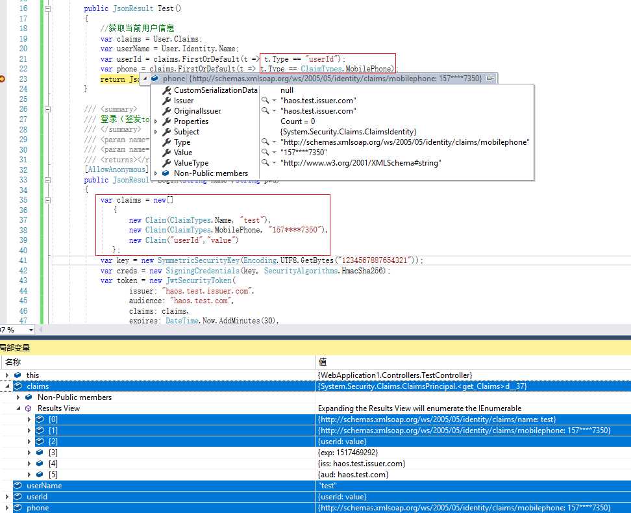Image resolution: width=631 pixels, height=513 pixels.
Task: Click the cube icon beside item [5]
Action: click(x=40, y=474)
